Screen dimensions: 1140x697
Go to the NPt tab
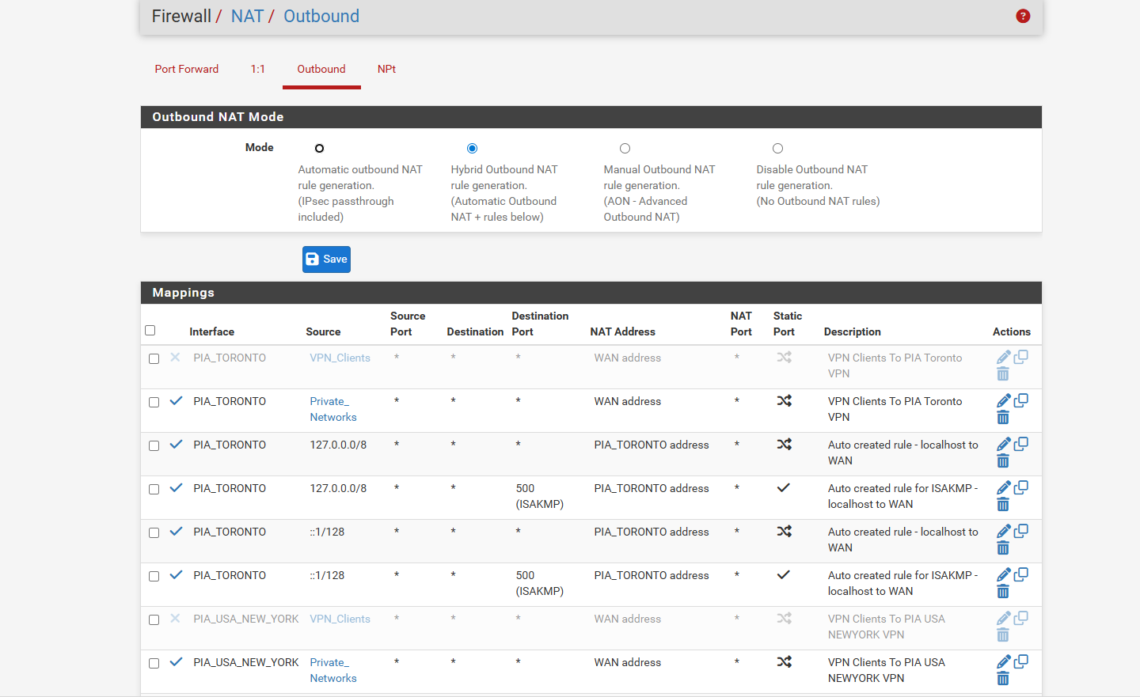pyautogui.click(x=386, y=69)
